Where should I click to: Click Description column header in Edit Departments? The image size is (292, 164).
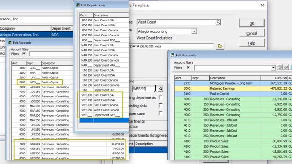pyautogui.click(x=111, y=15)
